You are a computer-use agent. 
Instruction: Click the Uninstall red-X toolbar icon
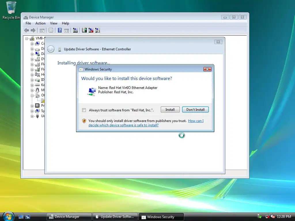(91, 30)
